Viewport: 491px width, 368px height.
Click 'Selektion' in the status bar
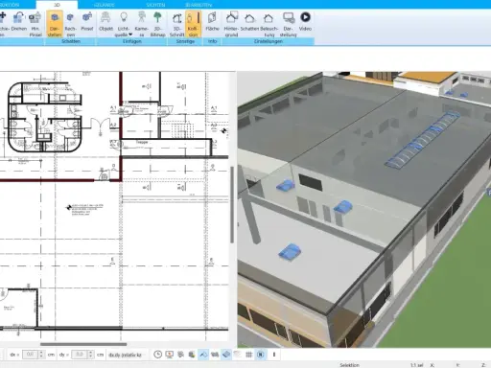point(349,365)
